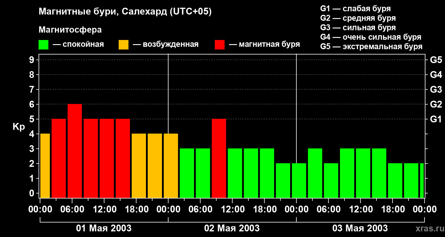
Task: Click the rightmost 00:00 time label
Action: point(425,209)
